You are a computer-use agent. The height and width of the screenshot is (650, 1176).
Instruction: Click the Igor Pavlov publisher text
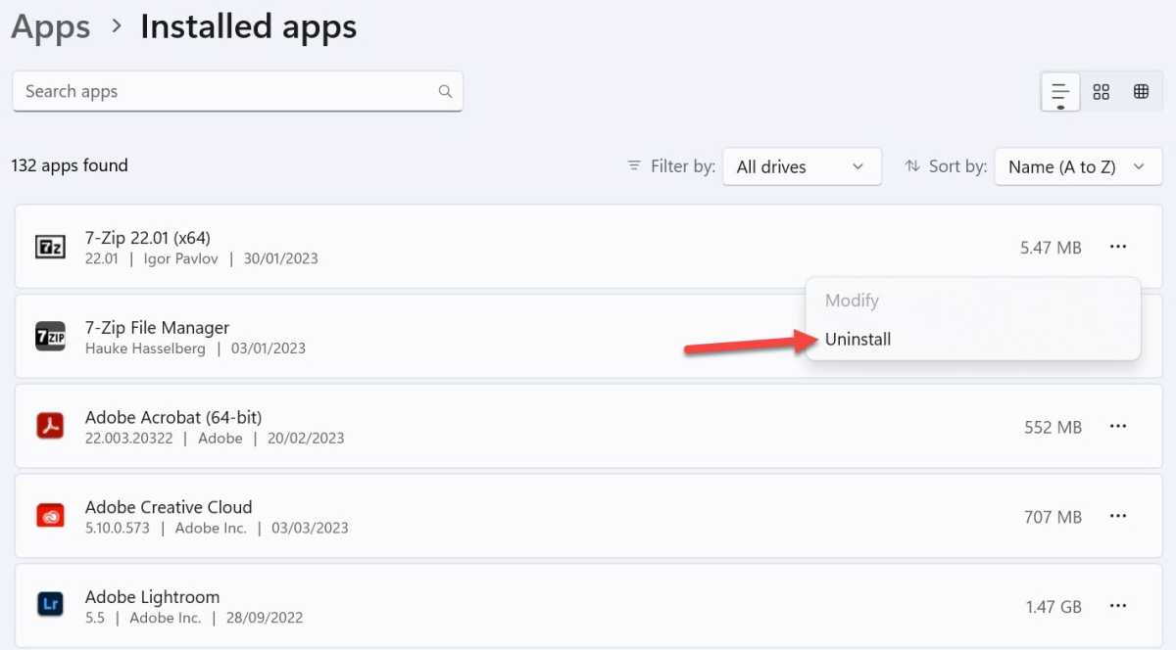(x=179, y=258)
